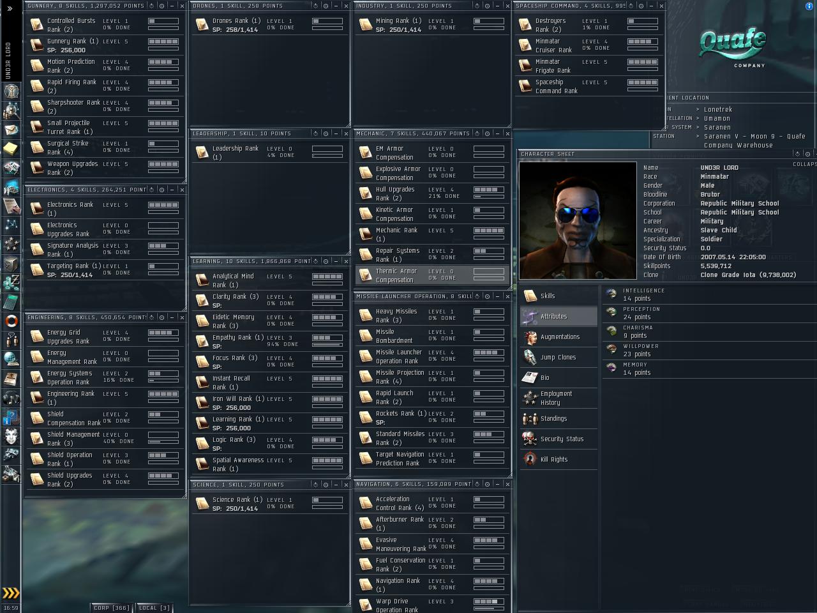The height and width of the screenshot is (613, 817).
Task: Open the items hangar icon in sidebar
Action: pyautogui.click(x=11, y=474)
